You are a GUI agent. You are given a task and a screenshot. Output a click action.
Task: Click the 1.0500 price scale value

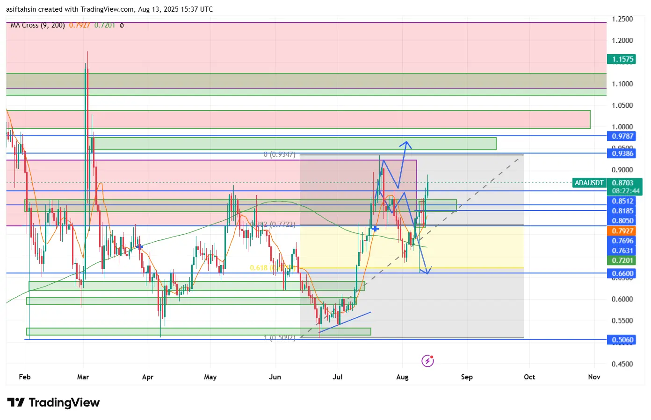622,105
